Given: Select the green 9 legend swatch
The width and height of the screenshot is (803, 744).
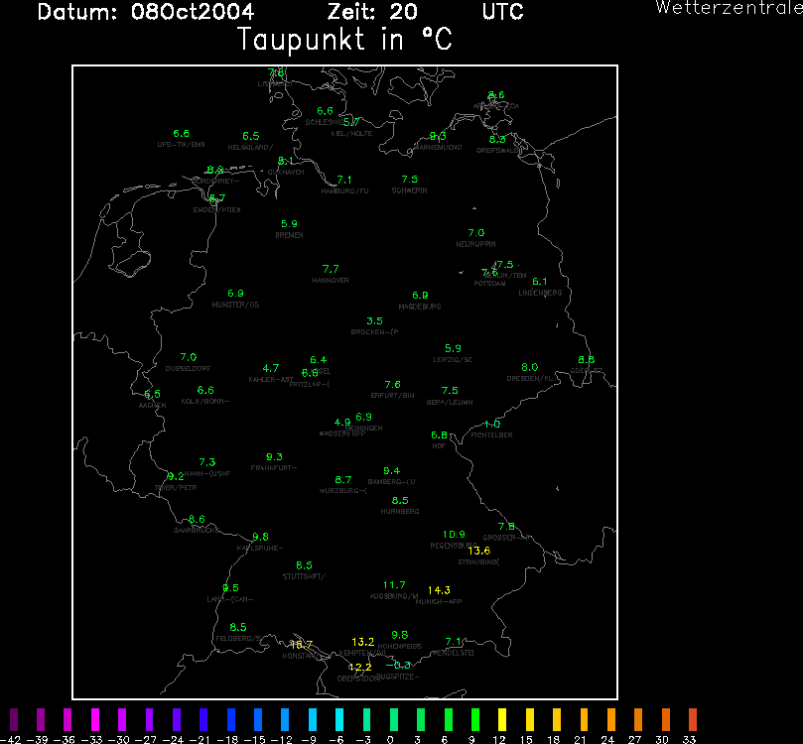Looking at the screenshot, I should (475, 719).
